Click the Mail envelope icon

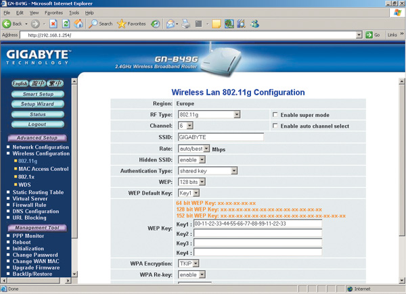click(x=171, y=24)
